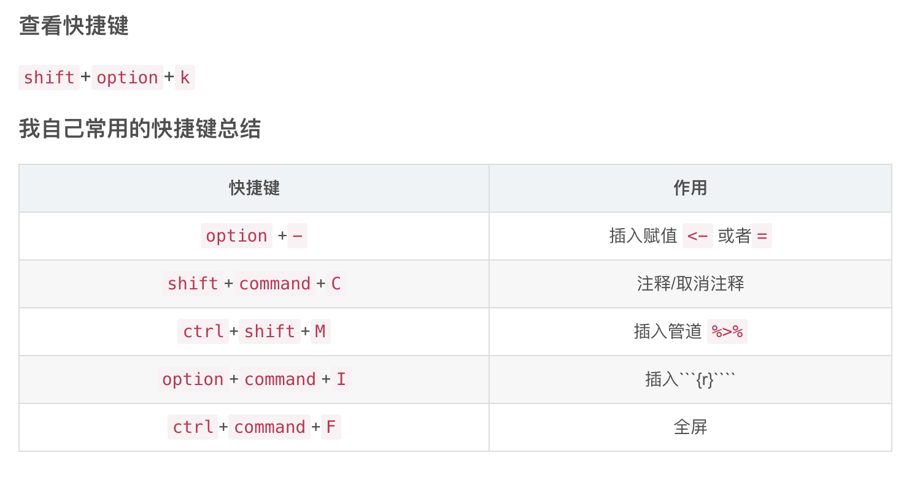Click the 全屏 cell

tap(690, 427)
